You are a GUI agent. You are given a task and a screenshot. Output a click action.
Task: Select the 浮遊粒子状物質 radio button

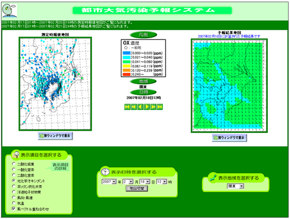point(14,192)
